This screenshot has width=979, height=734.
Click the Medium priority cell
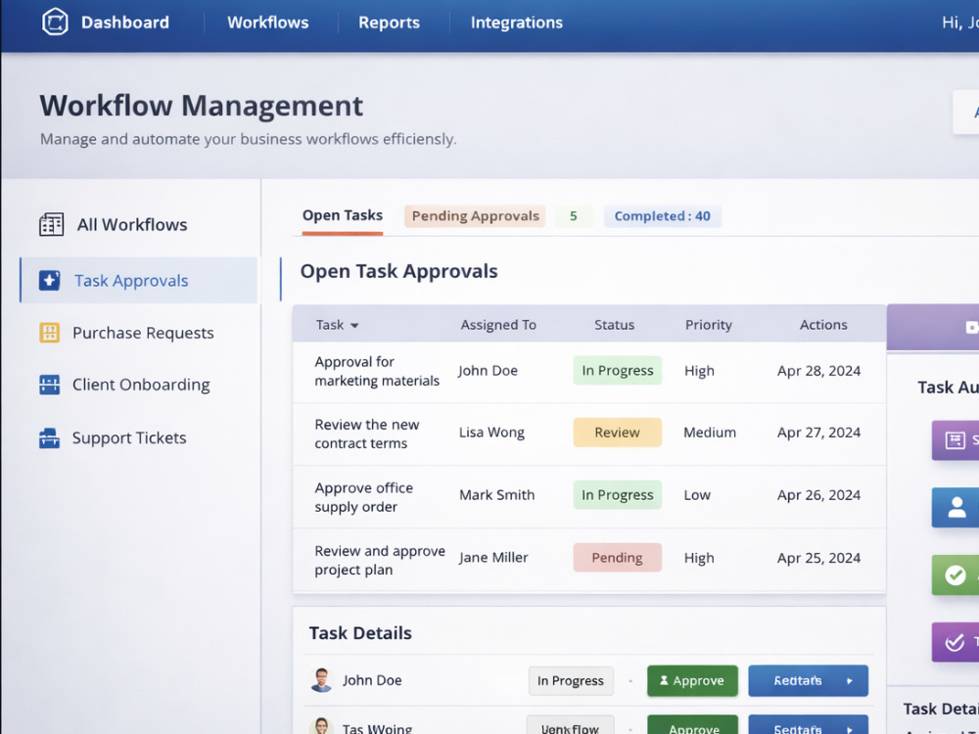[x=709, y=433]
